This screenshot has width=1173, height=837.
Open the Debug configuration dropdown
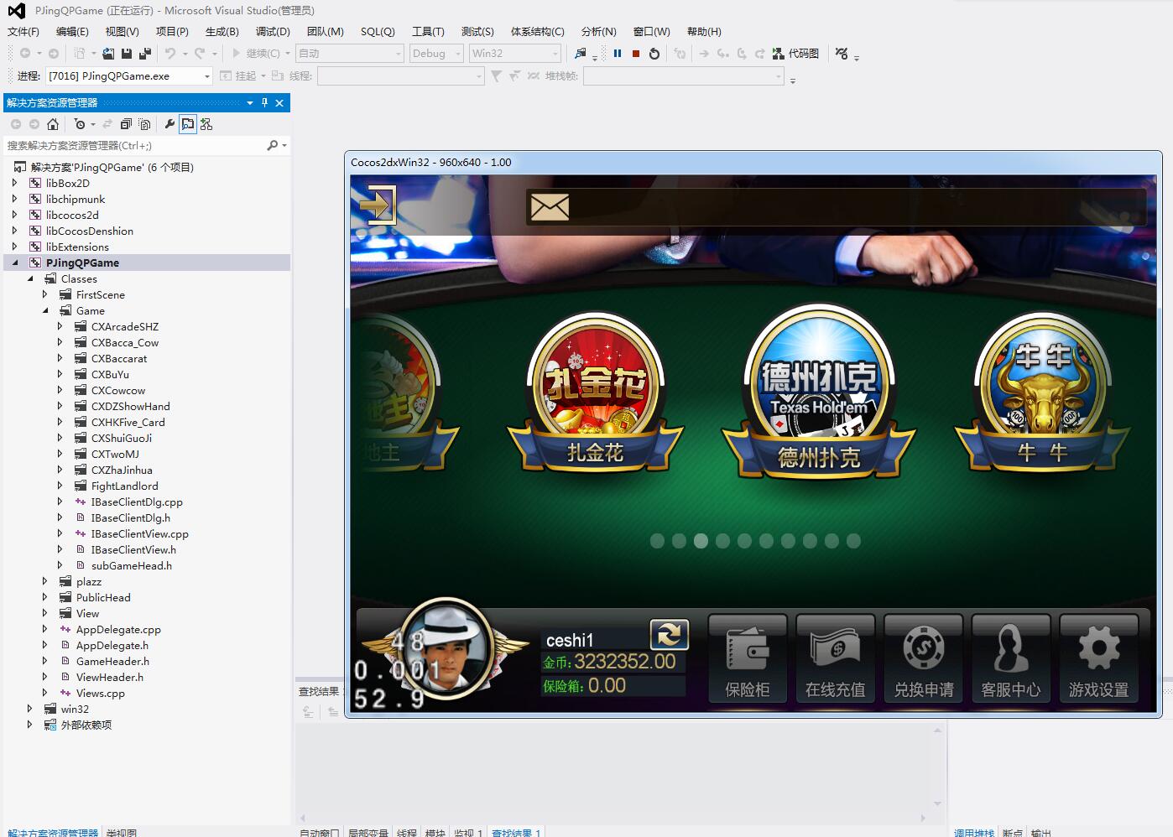click(435, 54)
